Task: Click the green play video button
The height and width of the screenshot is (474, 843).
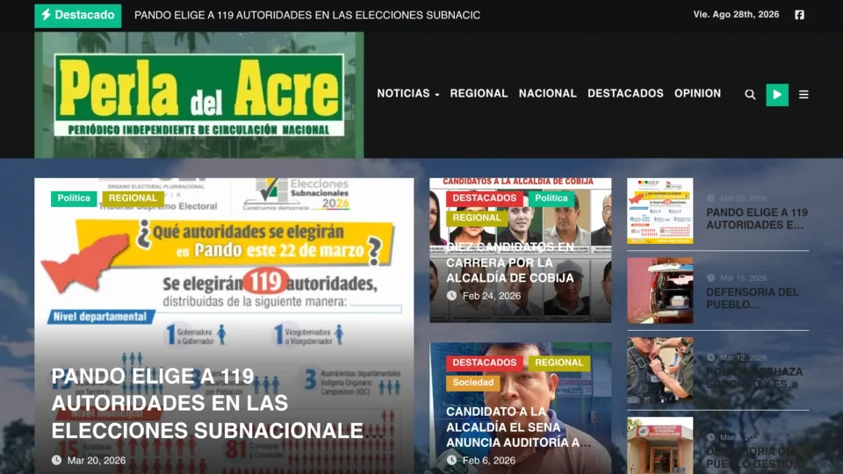Action: (x=777, y=95)
